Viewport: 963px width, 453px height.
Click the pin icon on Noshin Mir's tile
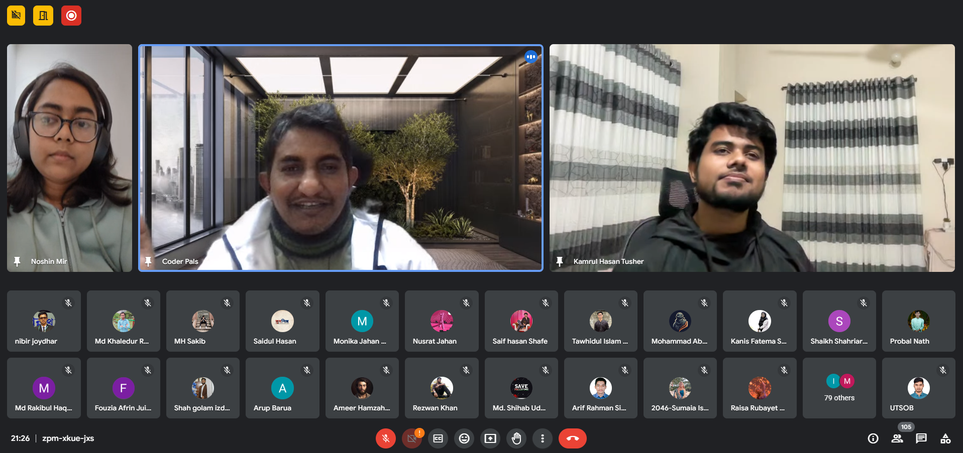point(17,261)
